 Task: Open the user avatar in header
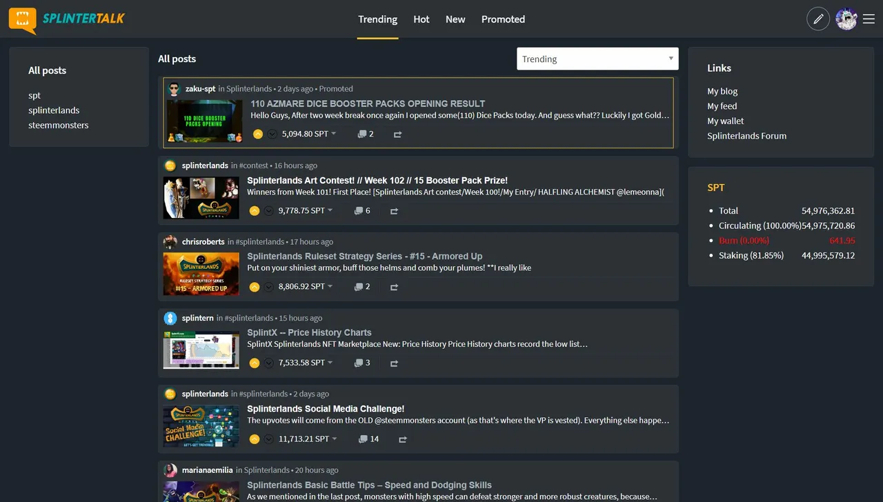click(x=846, y=19)
